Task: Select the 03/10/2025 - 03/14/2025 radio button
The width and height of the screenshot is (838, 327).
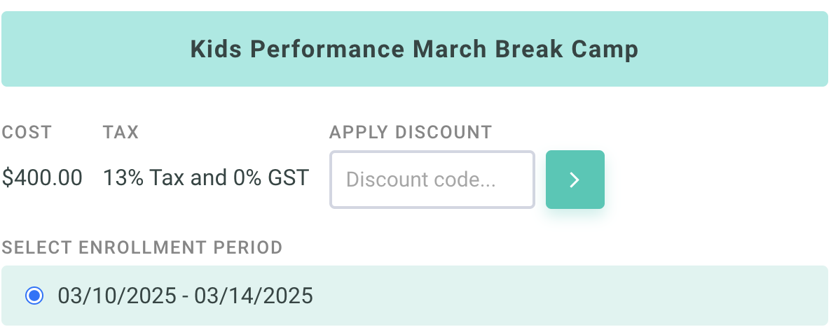Action: (x=34, y=296)
